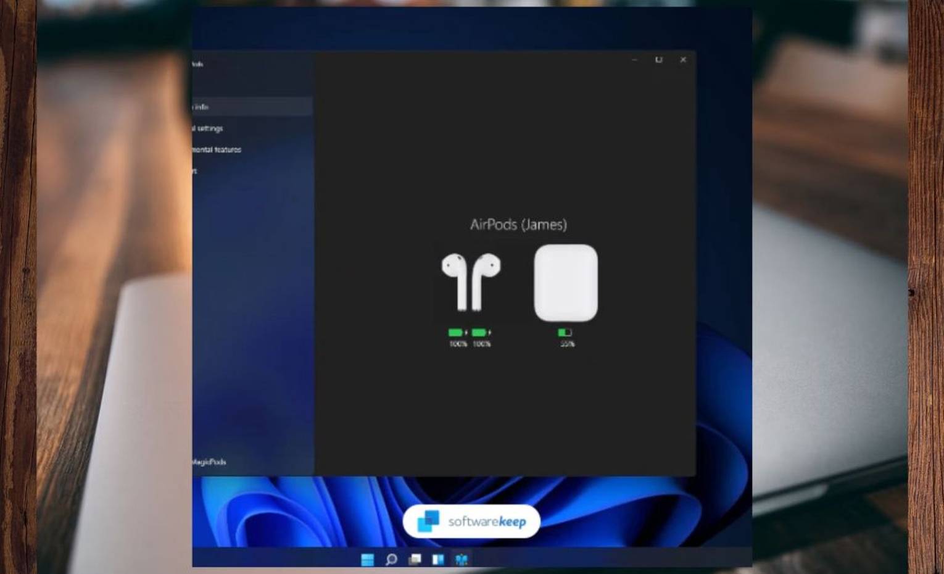Open experimental features sidebar item
Screen dimensions: 944x574
click(x=252, y=149)
